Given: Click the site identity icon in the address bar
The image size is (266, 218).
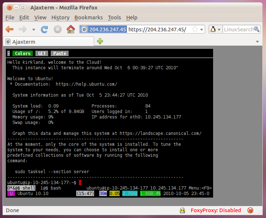Looking at the screenshot, I should click(84, 30).
